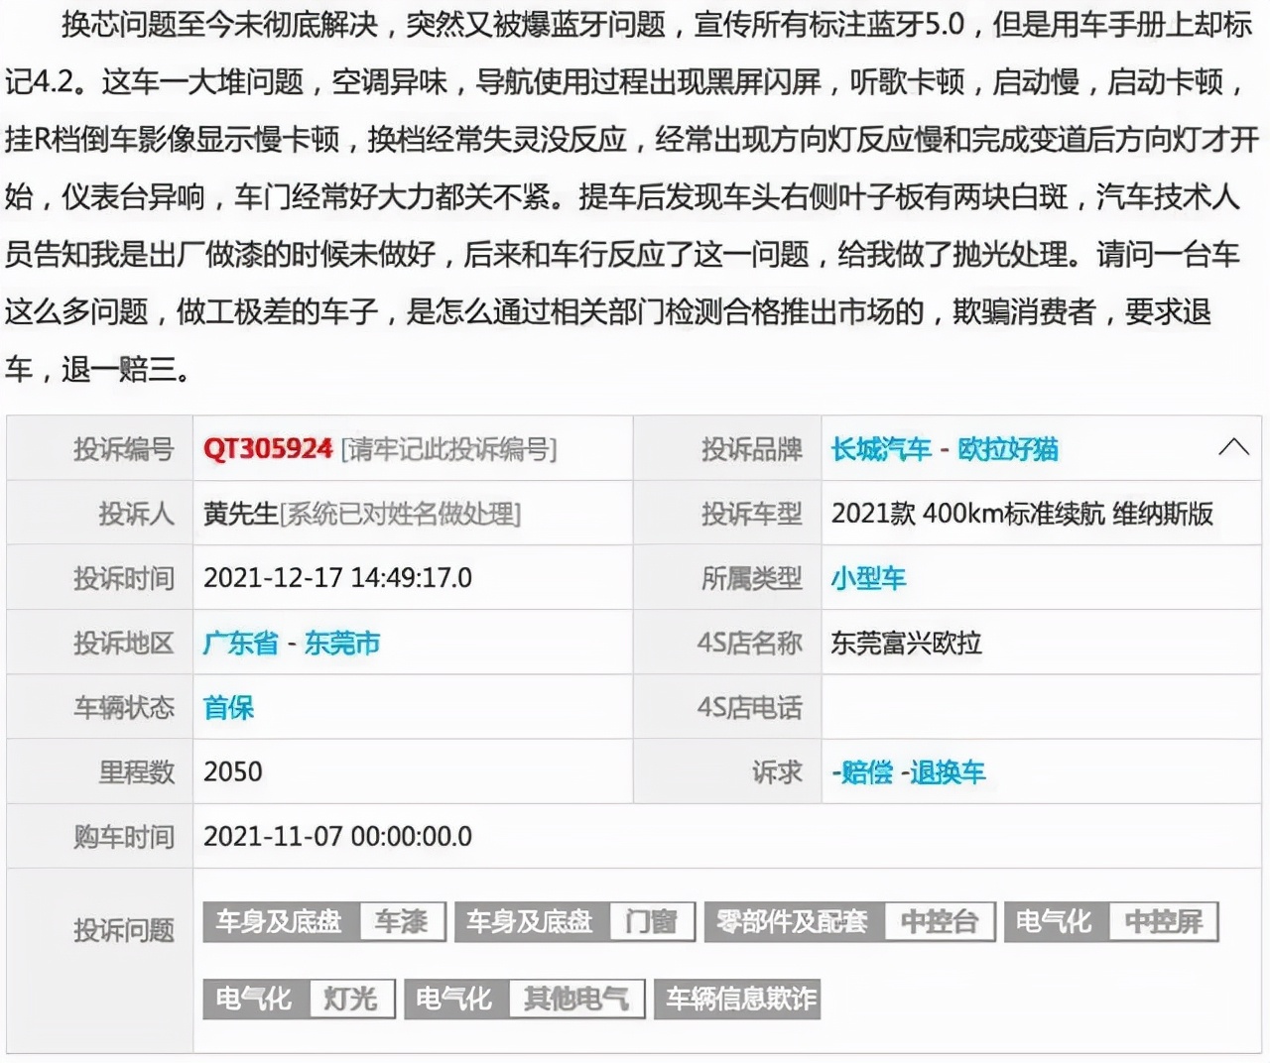This screenshot has height=1063, width=1270.
Task: Click the 赔偿 demand link
Action: click(x=866, y=771)
